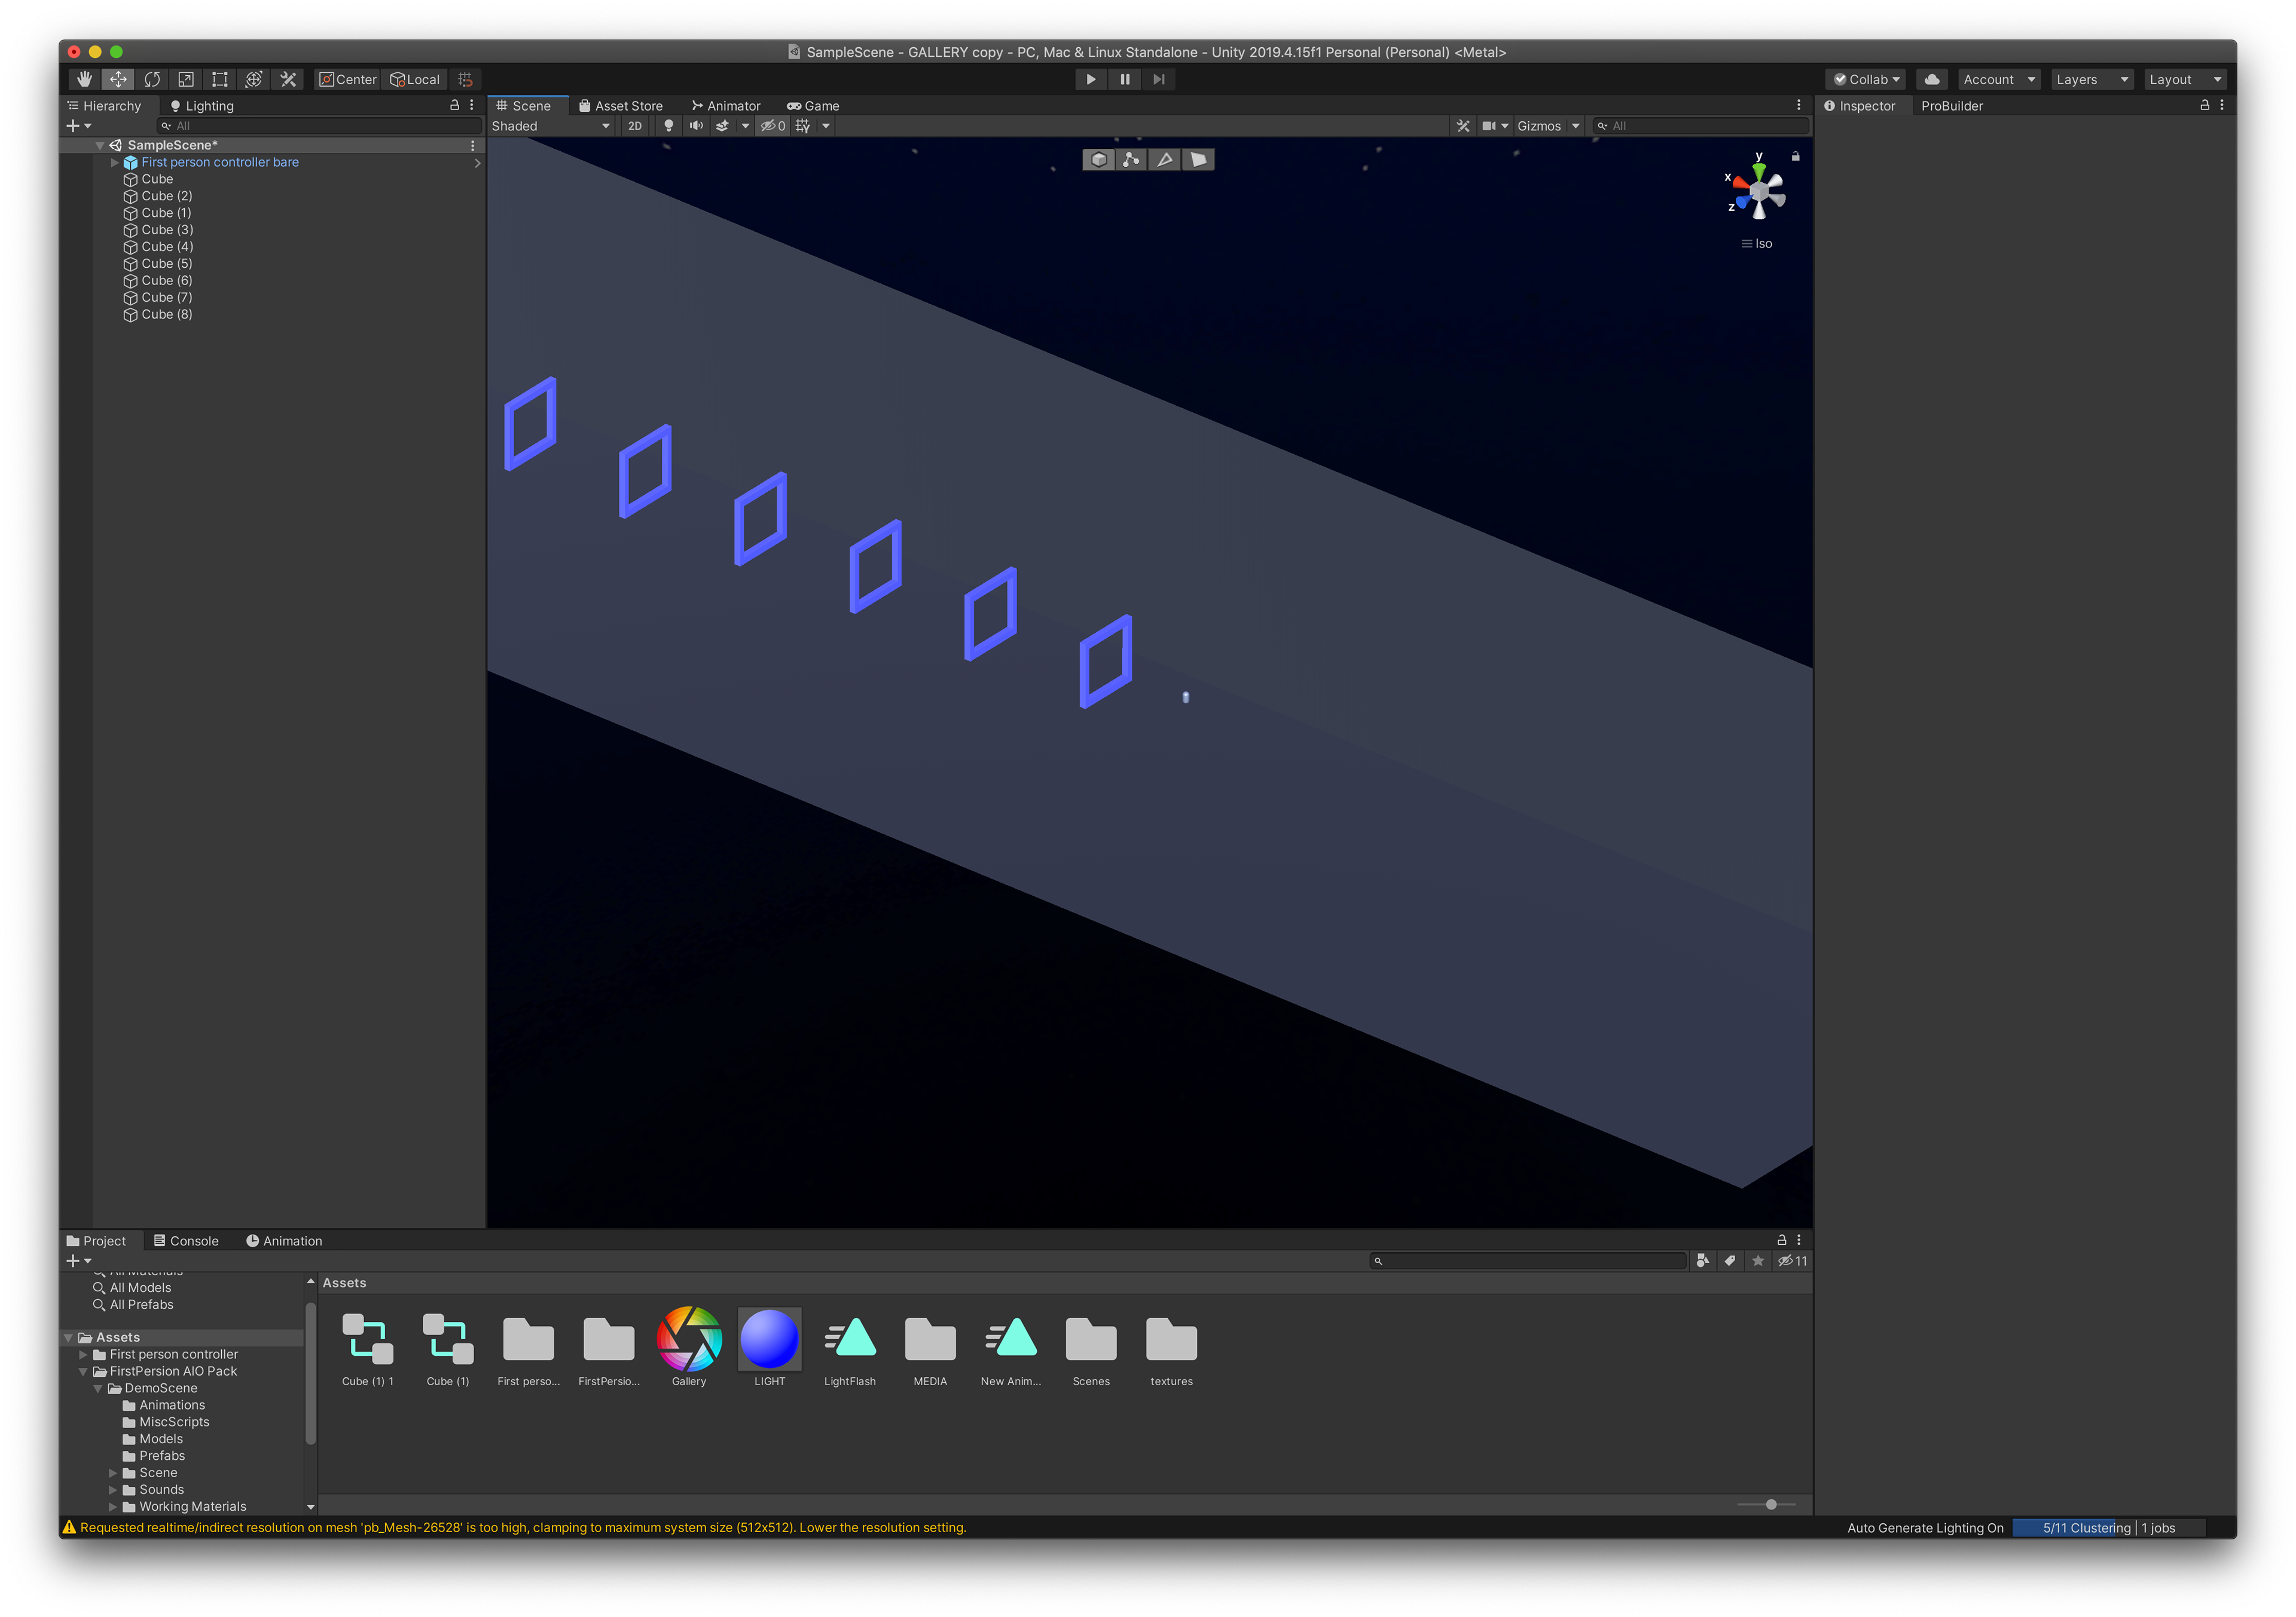The height and width of the screenshot is (1617, 2296).
Task: Switch to the ProBuilder tab
Action: [x=1951, y=106]
